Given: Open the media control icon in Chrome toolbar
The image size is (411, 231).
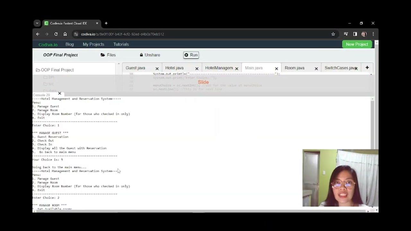Looking at the screenshot, I should 346,34.
